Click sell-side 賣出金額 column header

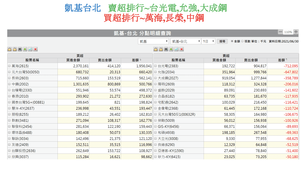(250, 60)
